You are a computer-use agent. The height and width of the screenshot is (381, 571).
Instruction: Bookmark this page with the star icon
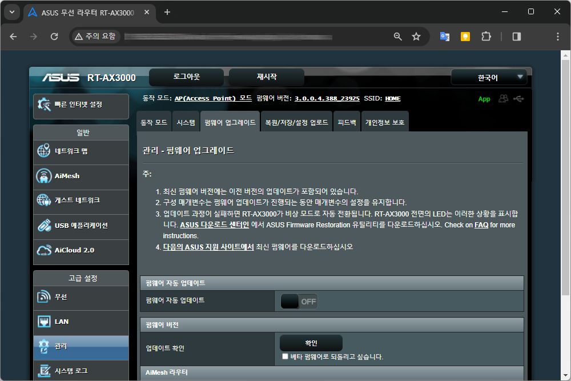[416, 37]
